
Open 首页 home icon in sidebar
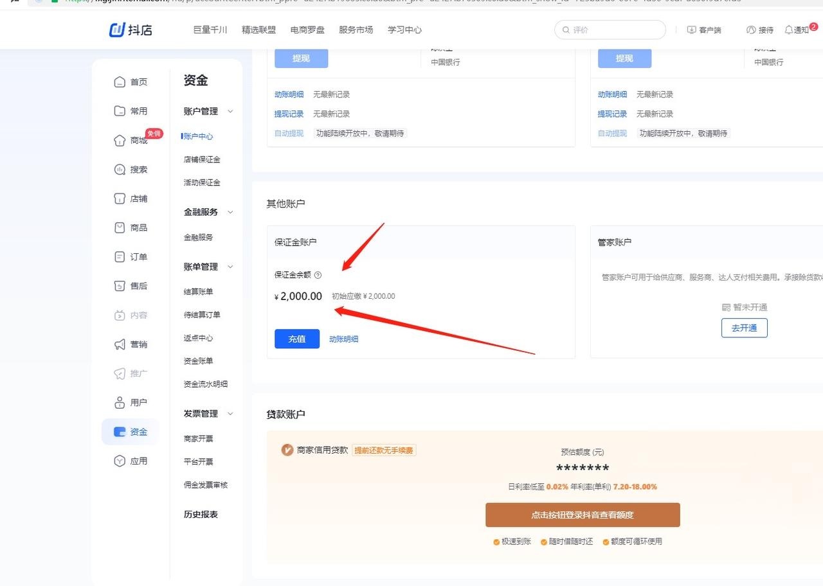pyautogui.click(x=120, y=82)
